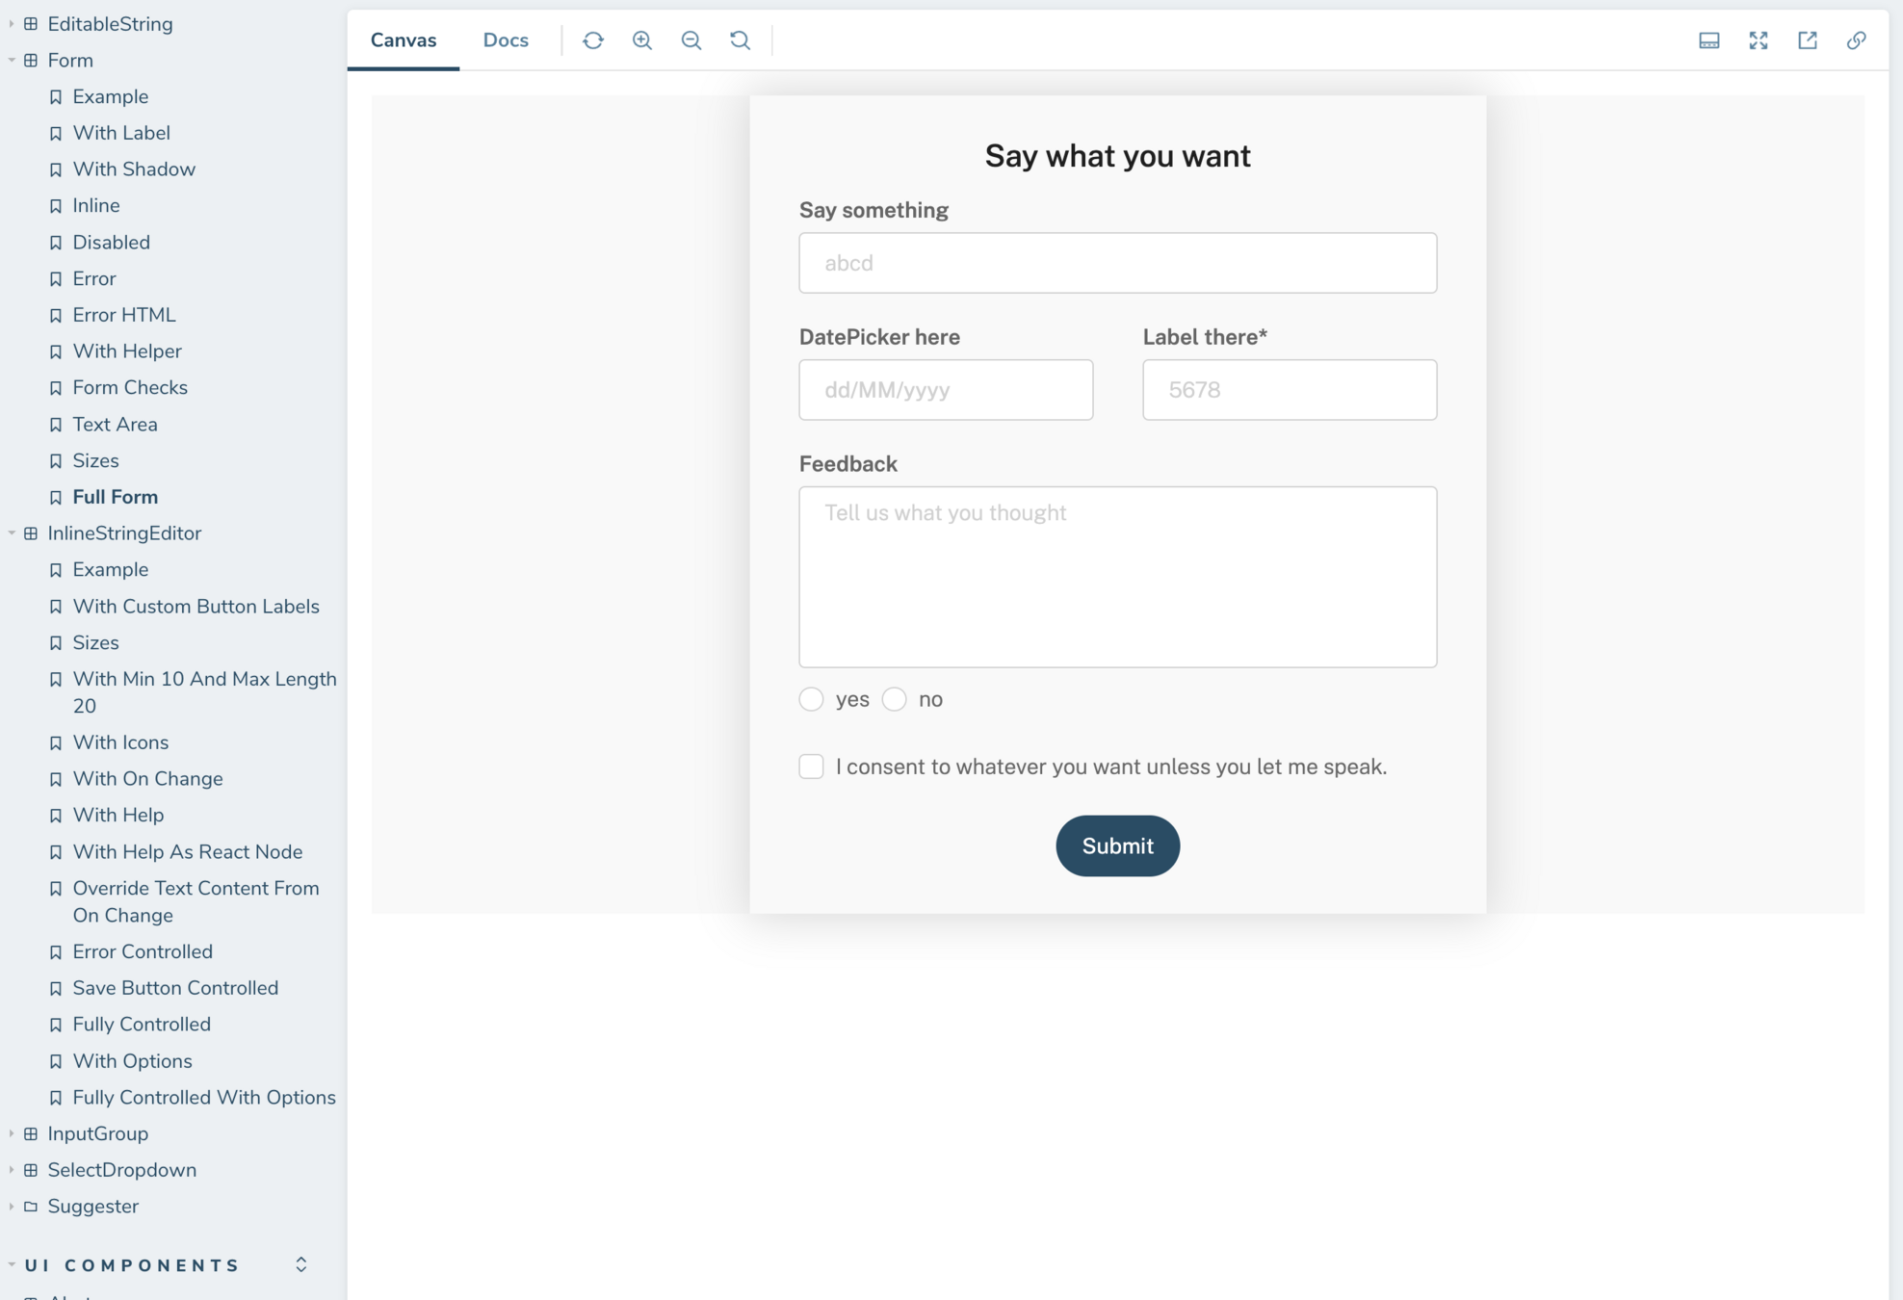Screen dimensions: 1903x1300
Task: Click the DatePicker dd/MM/yyyy field
Action: click(x=946, y=390)
